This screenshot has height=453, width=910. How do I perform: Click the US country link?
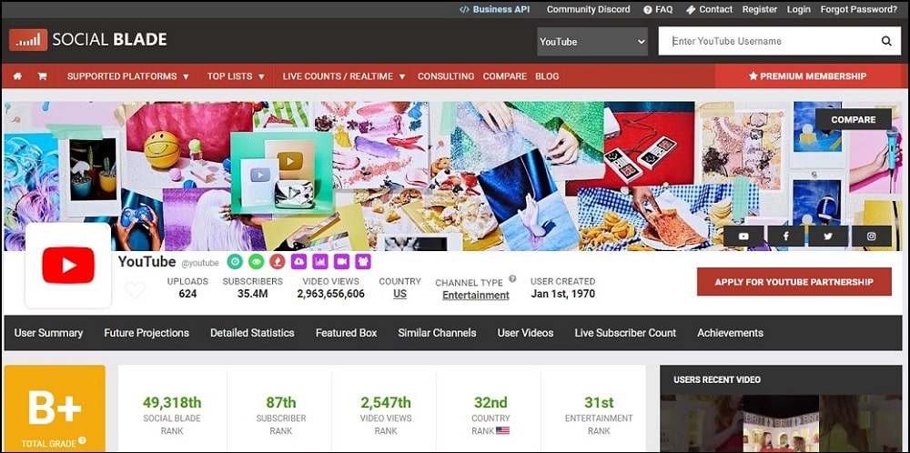tap(399, 294)
